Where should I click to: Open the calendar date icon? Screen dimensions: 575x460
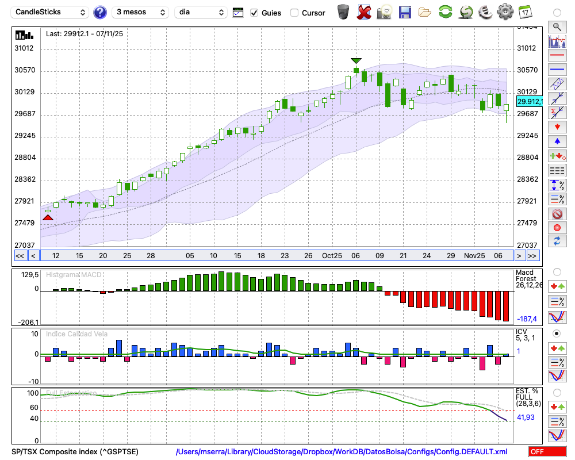pyautogui.click(x=524, y=11)
